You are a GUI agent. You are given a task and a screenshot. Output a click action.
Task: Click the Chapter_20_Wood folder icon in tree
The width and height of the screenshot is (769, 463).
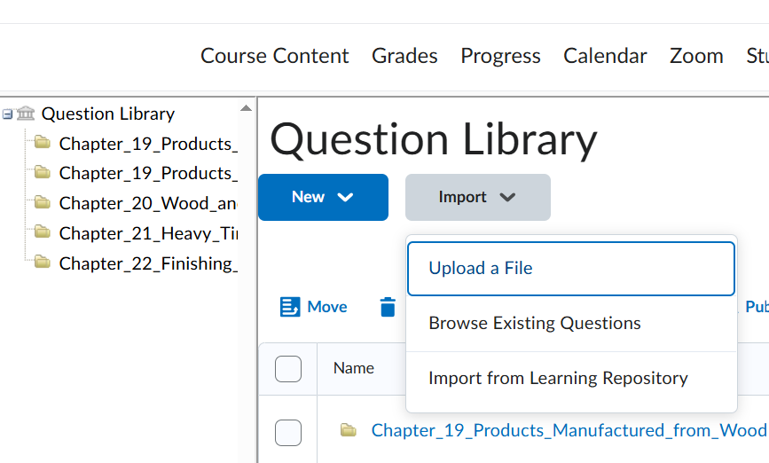[43, 202]
